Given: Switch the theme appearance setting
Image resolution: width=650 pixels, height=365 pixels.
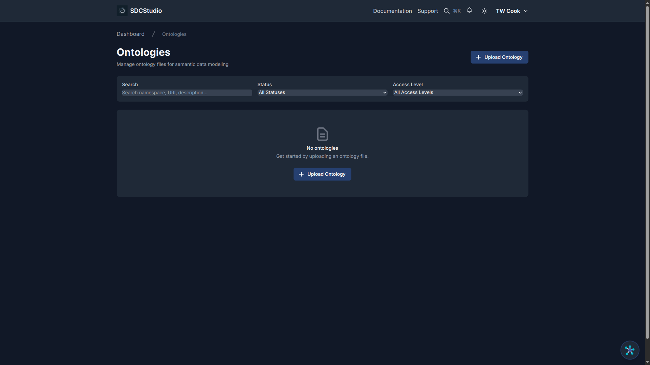Looking at the screenshot, I should 484,10.
